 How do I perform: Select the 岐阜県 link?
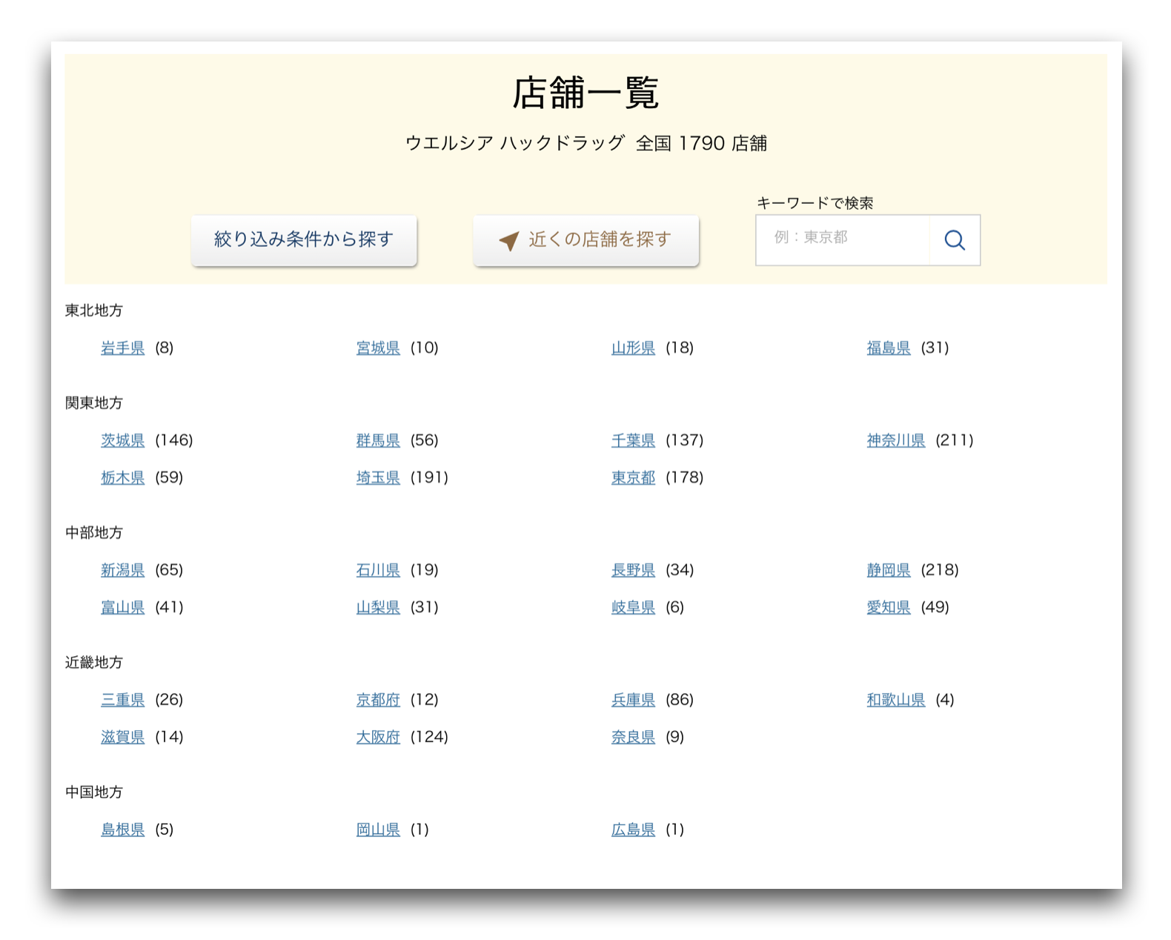coord(633,607)
